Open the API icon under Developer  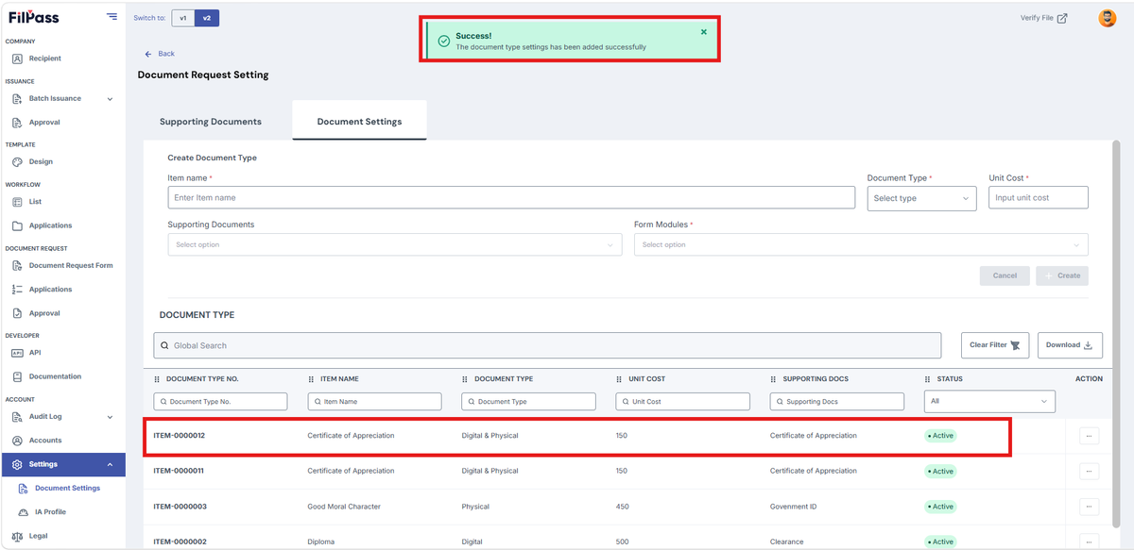(18, 353)
